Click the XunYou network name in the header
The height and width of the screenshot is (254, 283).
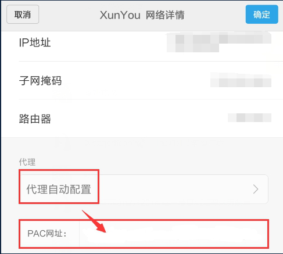point(120,15)
